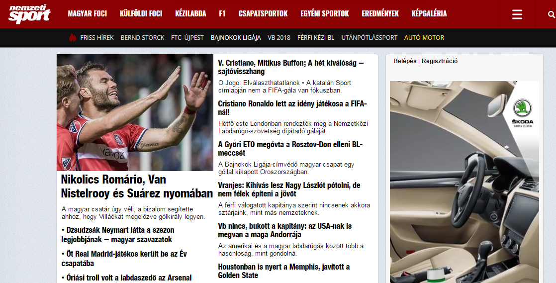Screen dimensions: 556x283
Task: Click the Škoda car interior advertisement
Action: click(x=464, y=182)
